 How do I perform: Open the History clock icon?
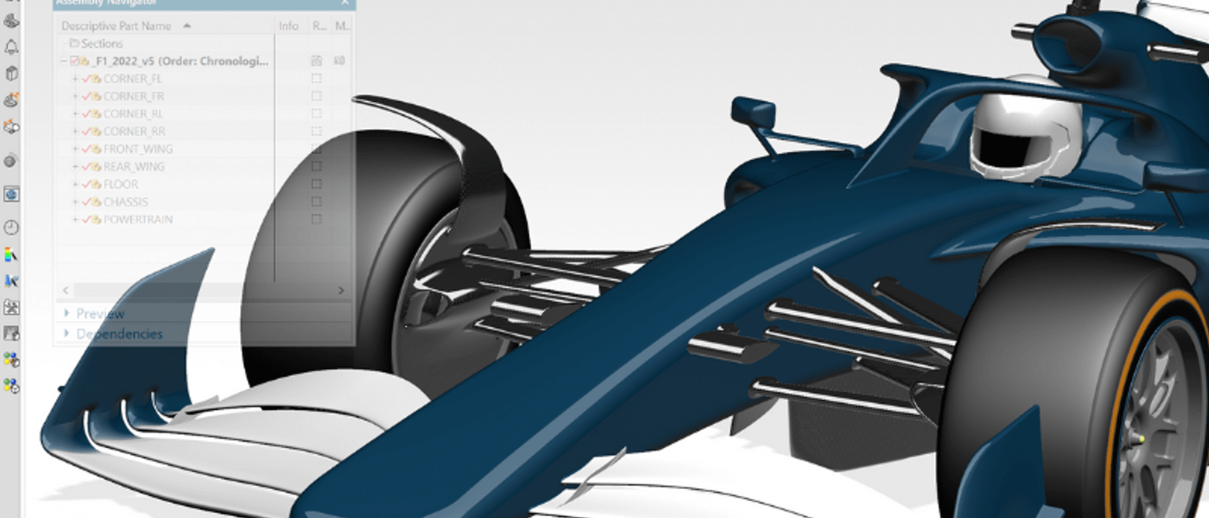click(11, 228)
